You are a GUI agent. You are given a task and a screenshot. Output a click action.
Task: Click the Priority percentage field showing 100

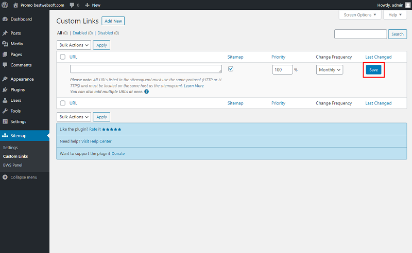pyautogui.click(x=282, y=70)
